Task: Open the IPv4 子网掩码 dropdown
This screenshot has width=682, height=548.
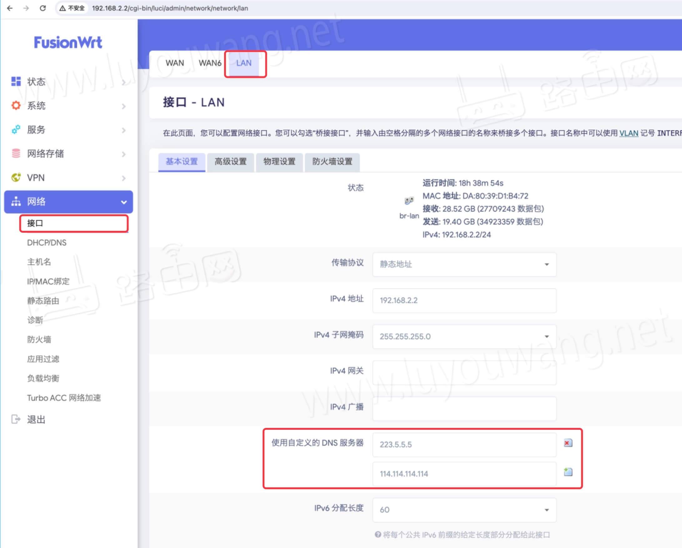Action: pos(464,337)
